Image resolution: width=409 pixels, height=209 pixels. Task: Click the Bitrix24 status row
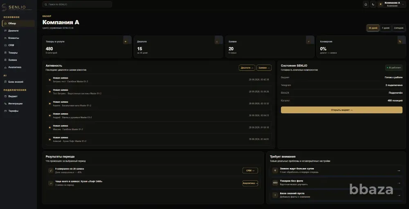pyautogui.click(x=342, y=93)
